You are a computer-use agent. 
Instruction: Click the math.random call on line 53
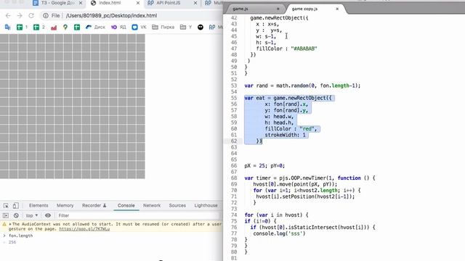(x=292, y=86)
